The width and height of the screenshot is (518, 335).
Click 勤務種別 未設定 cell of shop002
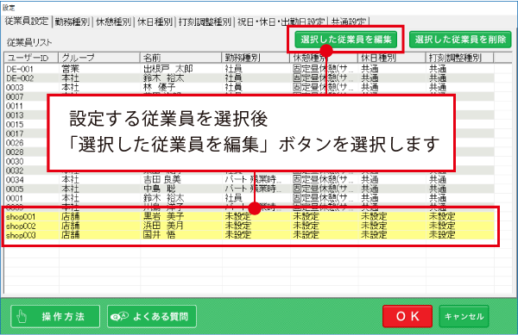[x=238, y=226]
